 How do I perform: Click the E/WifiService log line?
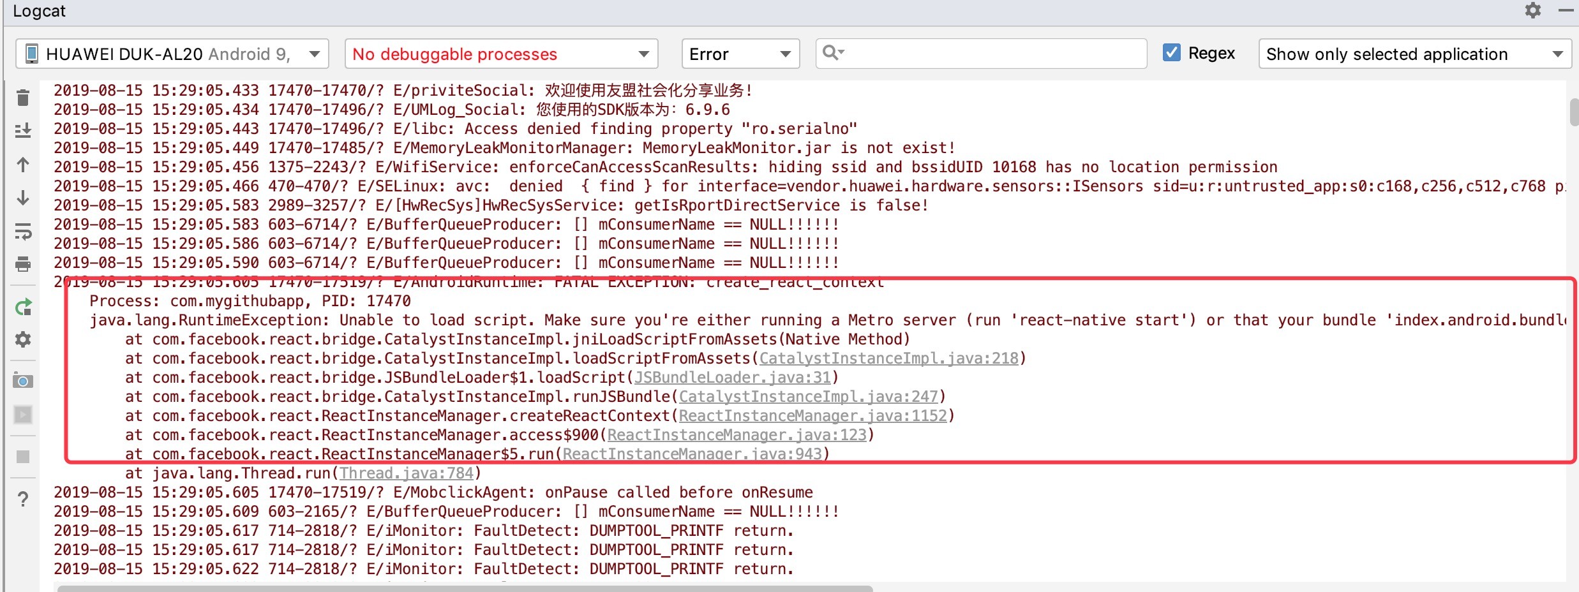click(665, 167)
